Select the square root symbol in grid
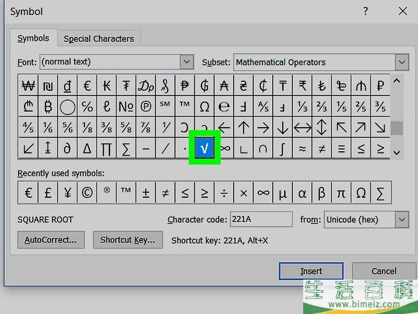Screen dimensions: 418x314 coord(205,149)
